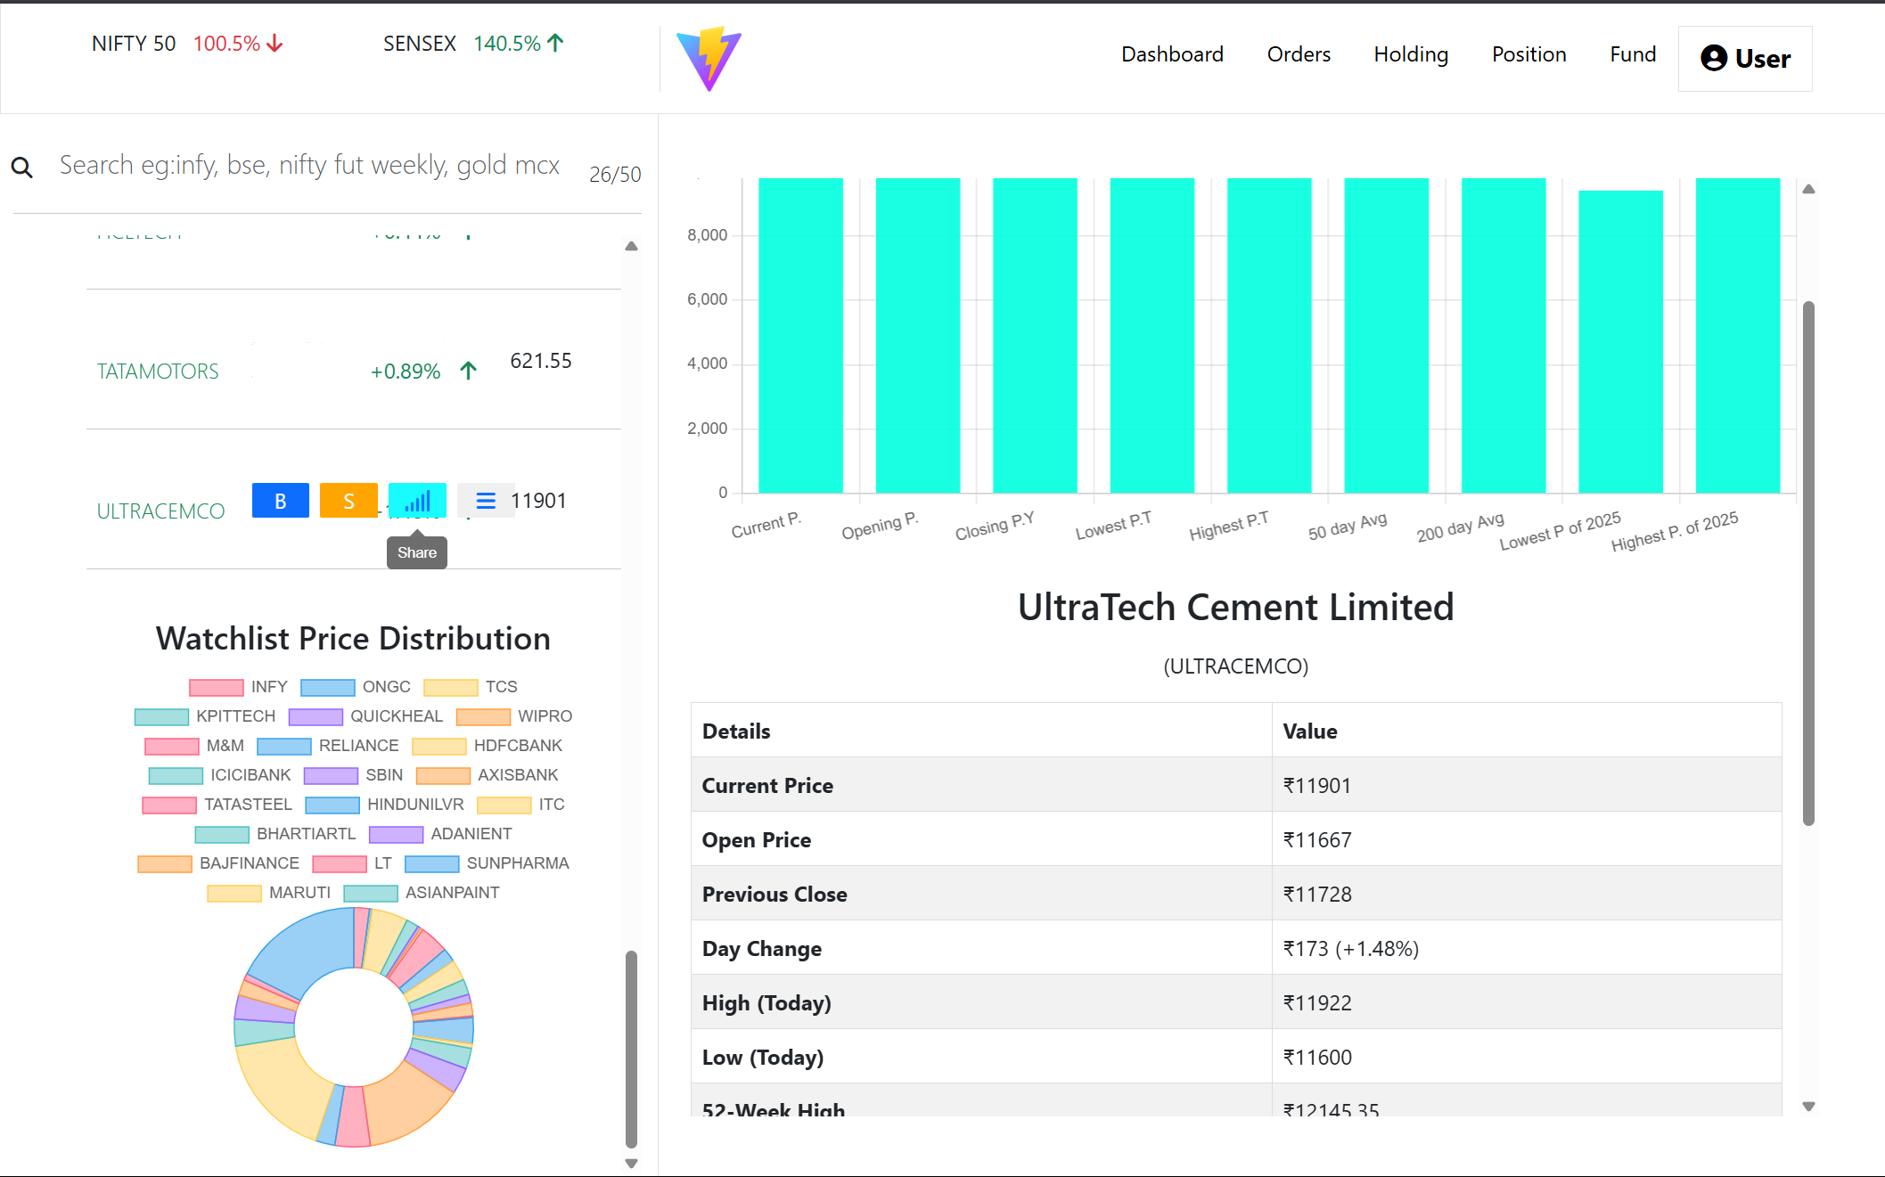1885x1177 pixels.
Task: Click the User profile avatar icon
Action: [1713, 59]
